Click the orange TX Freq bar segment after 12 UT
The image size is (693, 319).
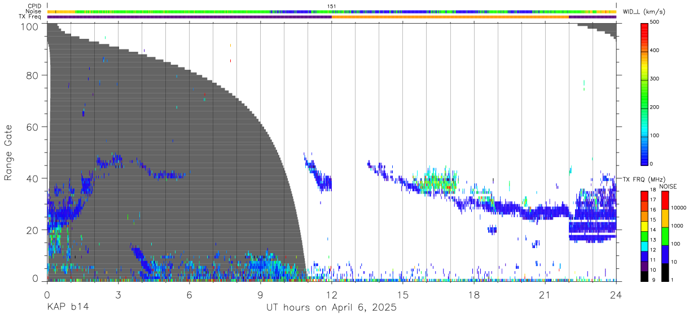tap(450, 17)
